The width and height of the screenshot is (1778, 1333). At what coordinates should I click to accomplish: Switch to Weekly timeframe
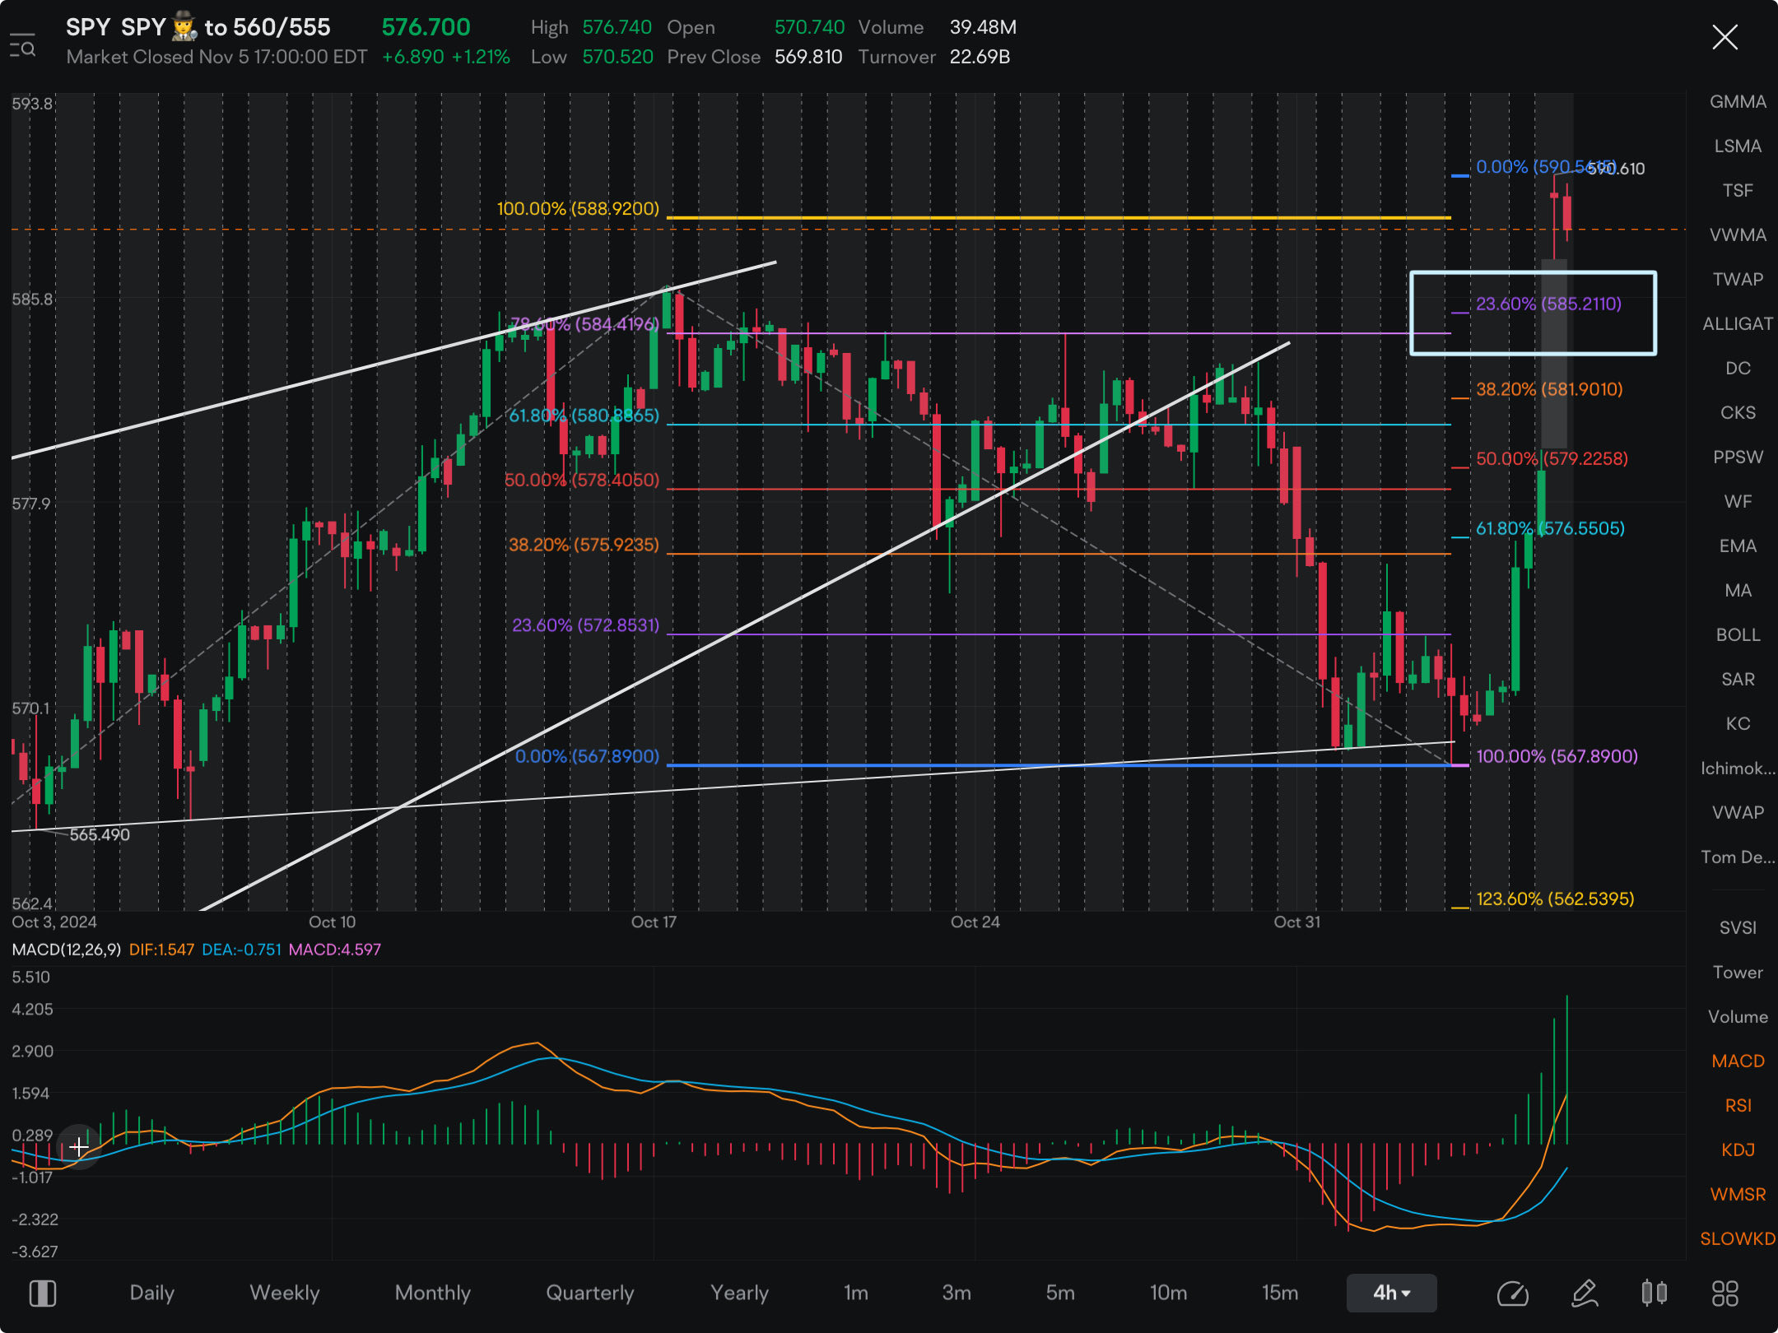285,1293
